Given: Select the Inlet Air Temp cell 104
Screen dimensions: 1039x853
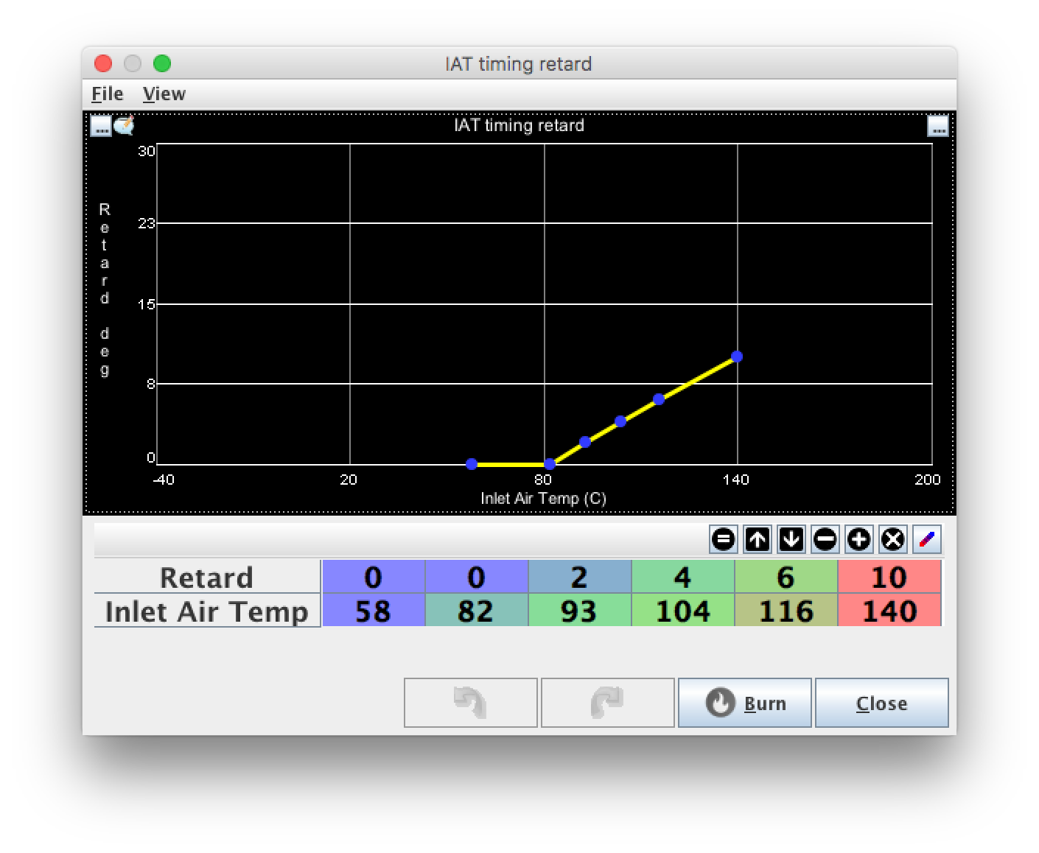Looking at the screenshot, I should coord(683,611).
